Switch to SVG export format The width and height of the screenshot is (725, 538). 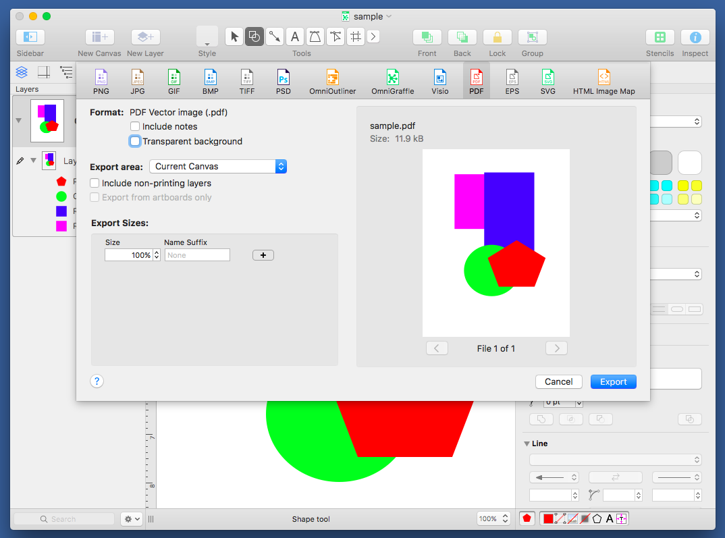[547, 81]
